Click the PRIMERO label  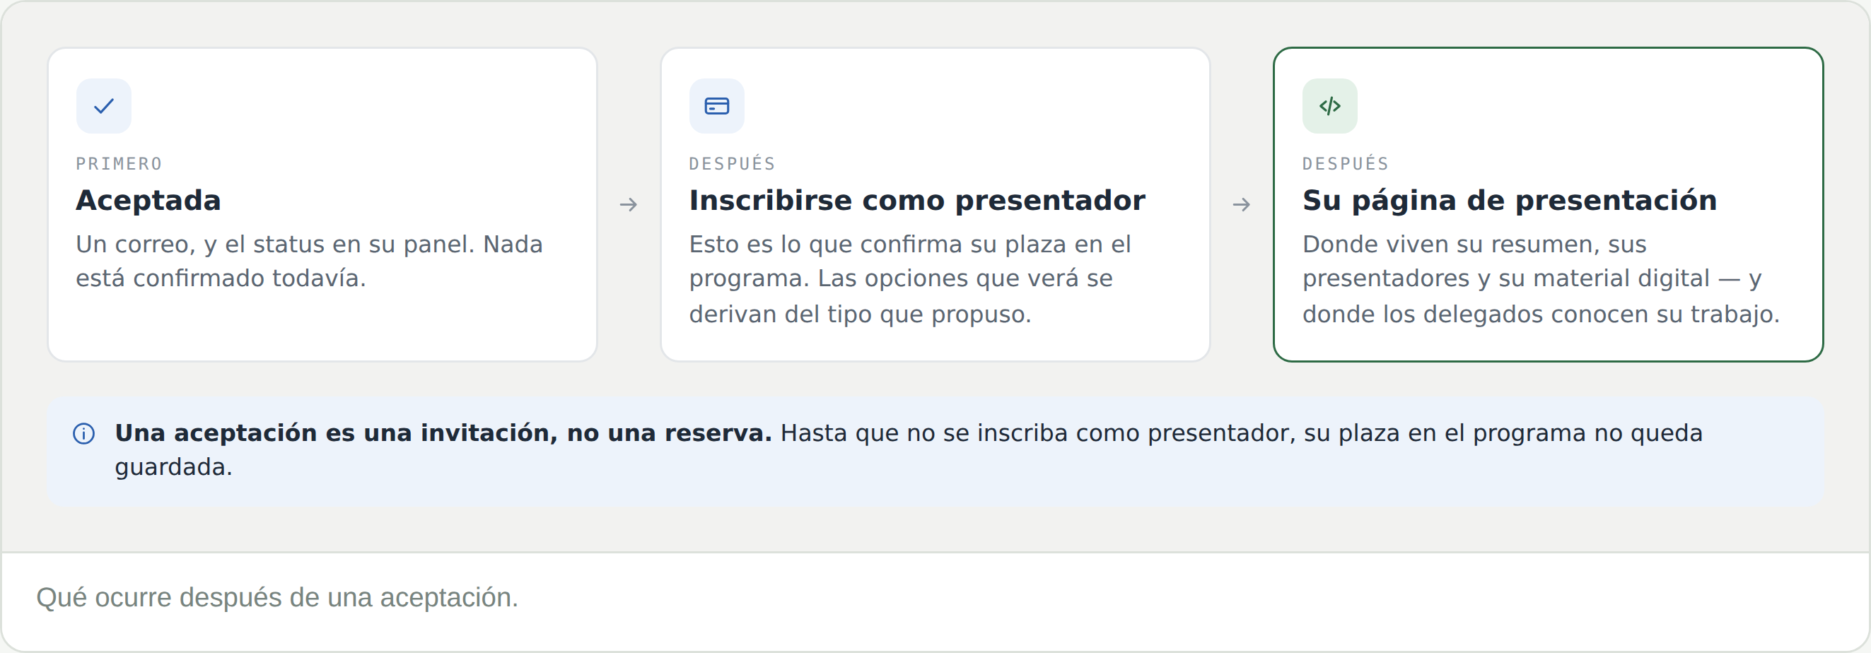click(119, 164)
